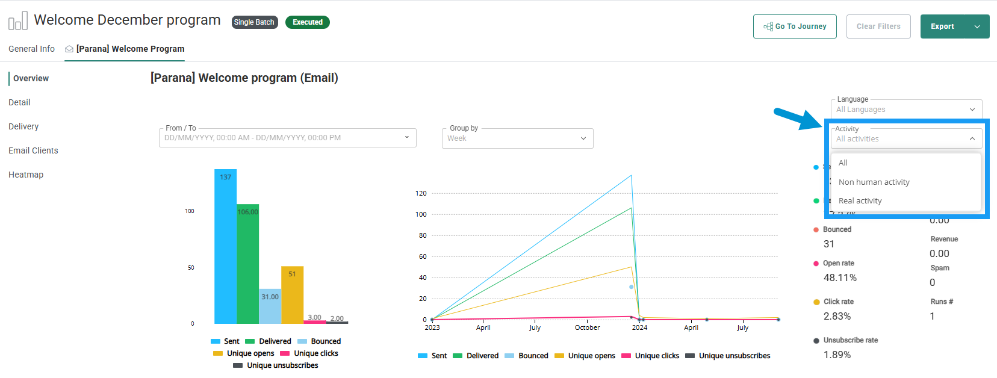This screenshot has width=997, height=378.
Task: Collapse the Activity dropdown chevron
Action: (x=972, y=138)
